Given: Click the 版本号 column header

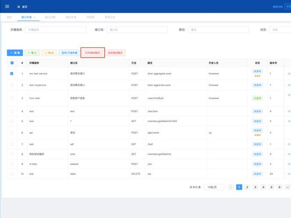Looking at the screenshot, I should [273, 63].
